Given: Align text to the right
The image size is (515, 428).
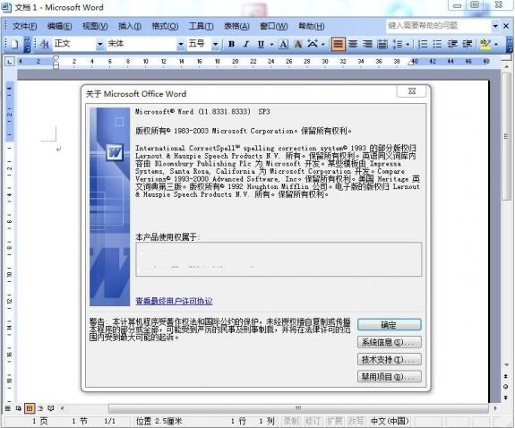Looking at the screenshot, I should point(367,44).
